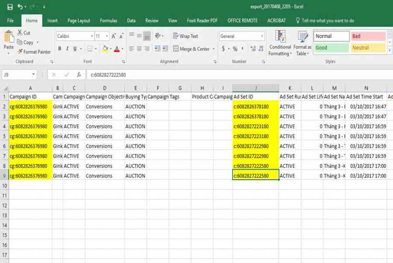This screenshot has height=263, width=393.
Task: Apply accounting dollar format
Action: point(223,48)
